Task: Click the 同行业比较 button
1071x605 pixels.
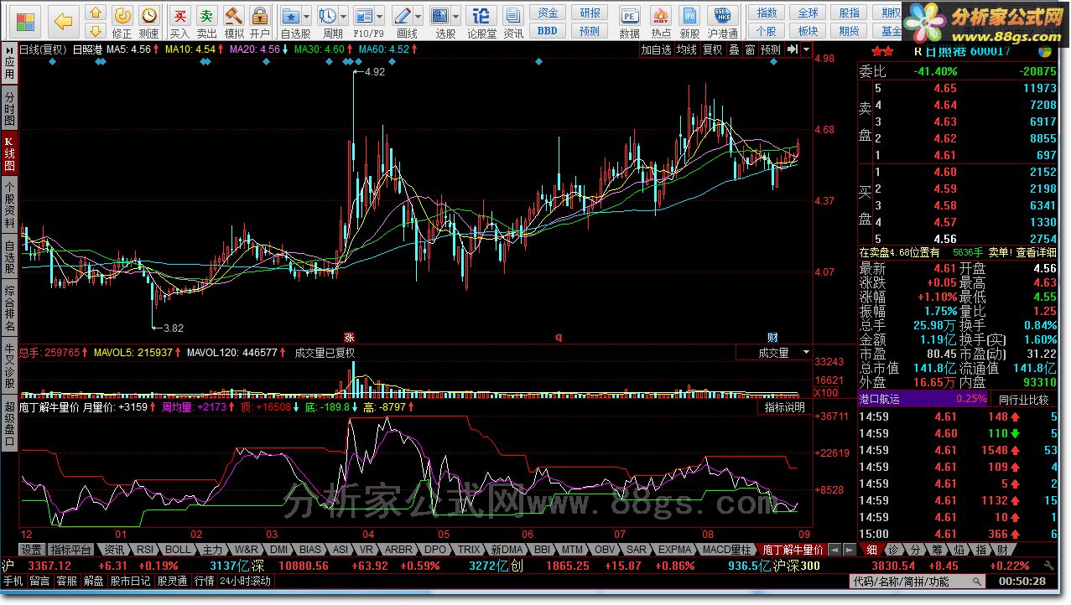Action: [1022, 399]
